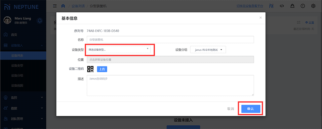Viewport: 322px width, 129px height.
Task: Click 取消 to cancel the dialog
Action: [231, 109]
